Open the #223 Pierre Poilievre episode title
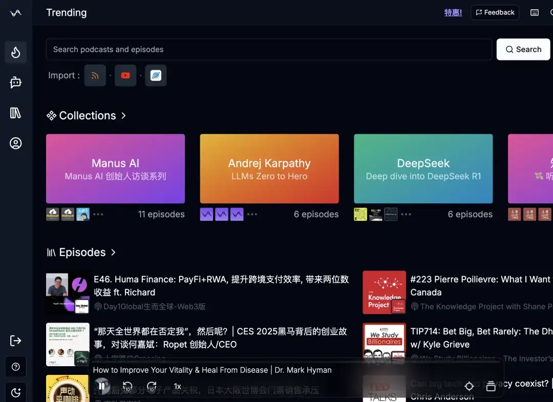 coord(481,286)
